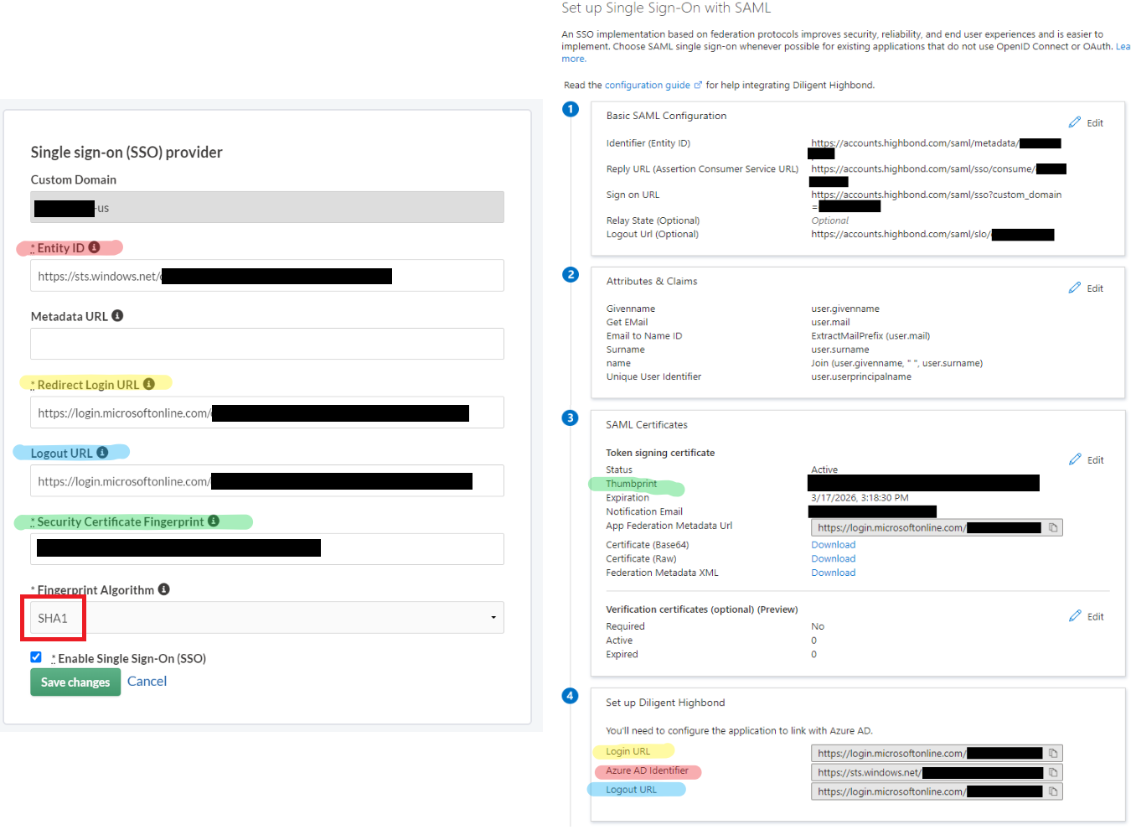Copy the Azure AD Identifier value
The height and width of the screenshot is (830, 1131).
pyautogui.click(x=1053, y=773)
